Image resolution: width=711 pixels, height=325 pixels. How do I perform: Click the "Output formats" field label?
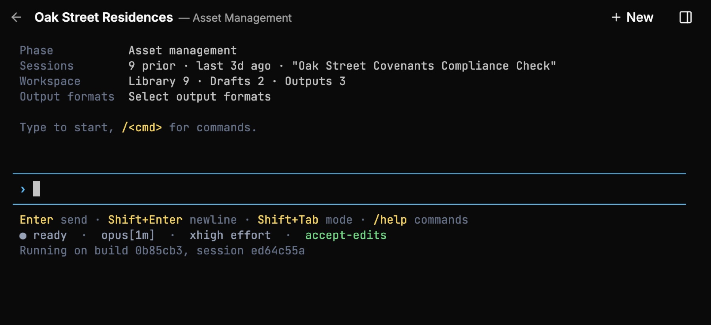point(67,97)
